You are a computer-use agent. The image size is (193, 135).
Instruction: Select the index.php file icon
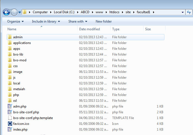10,130
